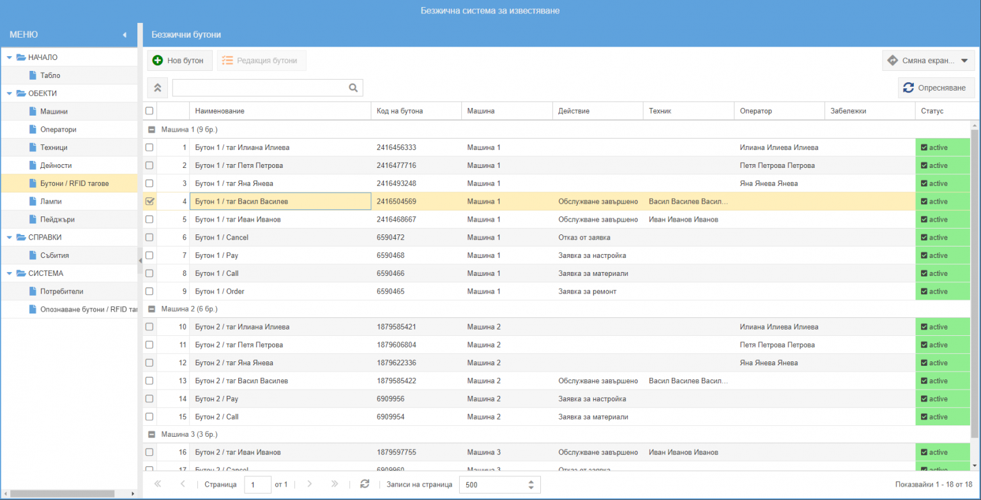Click the double-chevron collapse all groups icon

(x=158, y=88)
